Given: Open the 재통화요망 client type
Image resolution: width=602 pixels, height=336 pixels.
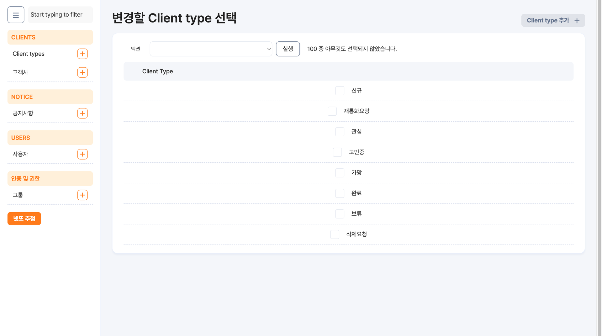Looking at the screenshot, I should coord(356,111).
